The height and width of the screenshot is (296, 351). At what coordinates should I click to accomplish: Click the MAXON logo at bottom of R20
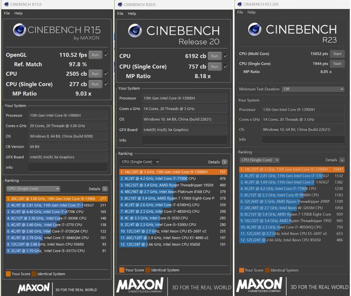coord(140,285)
